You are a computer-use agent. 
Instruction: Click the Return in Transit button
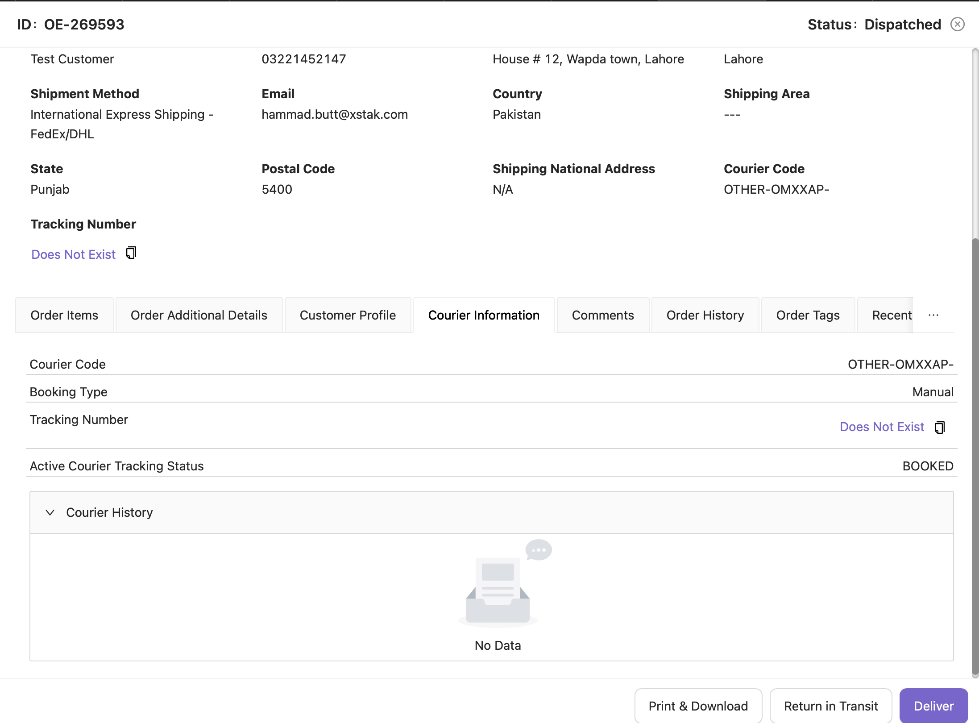(831, 706)
